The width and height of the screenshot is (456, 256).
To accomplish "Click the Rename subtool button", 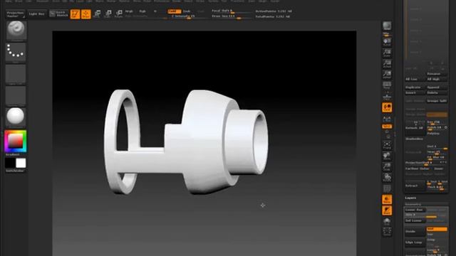I will (437, 74).
